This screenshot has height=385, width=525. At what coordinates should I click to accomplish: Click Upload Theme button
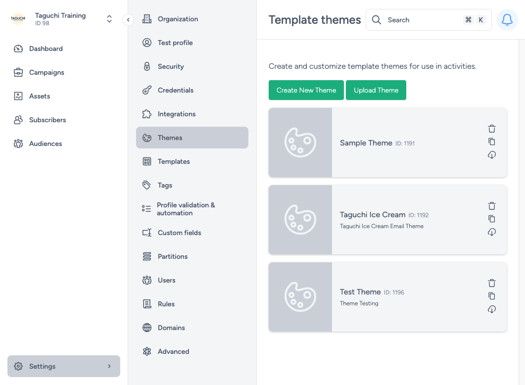[376, 90]
